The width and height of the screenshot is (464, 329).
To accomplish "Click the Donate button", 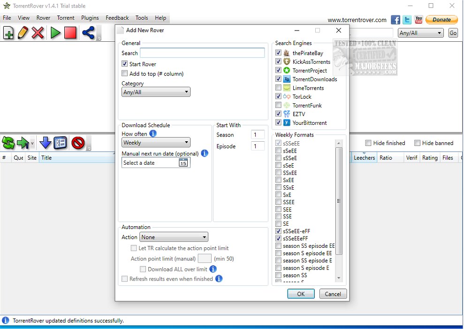I will [441, 20].
